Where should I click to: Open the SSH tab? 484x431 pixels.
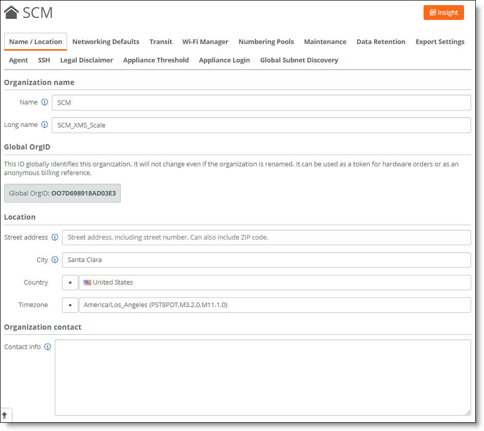tap(44, 60)
